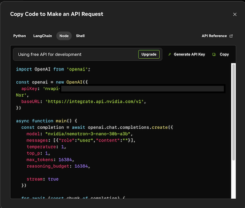Click the messages array line
245x208 pixels.
point(81,140)
